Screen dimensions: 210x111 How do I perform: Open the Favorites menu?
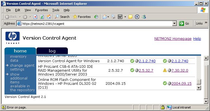(x=42, y=10)
